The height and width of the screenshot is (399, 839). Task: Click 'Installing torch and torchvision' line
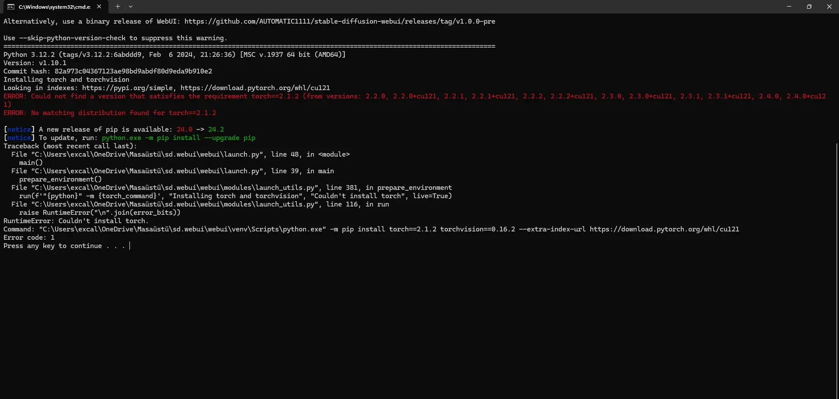point(66,80)
